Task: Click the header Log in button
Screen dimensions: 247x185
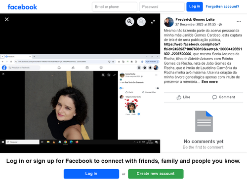Action: (195, 6)
